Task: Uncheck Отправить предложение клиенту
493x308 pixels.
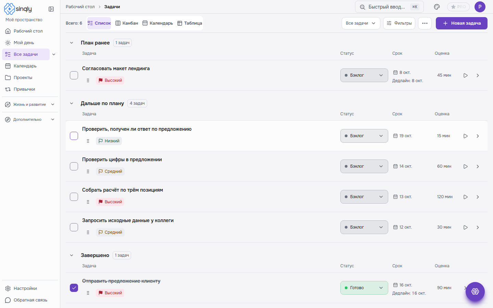Action: (x=74, y=288)
